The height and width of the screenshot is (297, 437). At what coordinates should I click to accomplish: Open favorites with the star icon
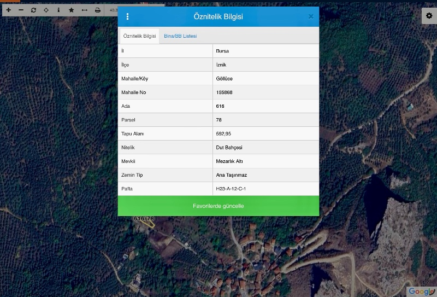click(x=72, y=10)
